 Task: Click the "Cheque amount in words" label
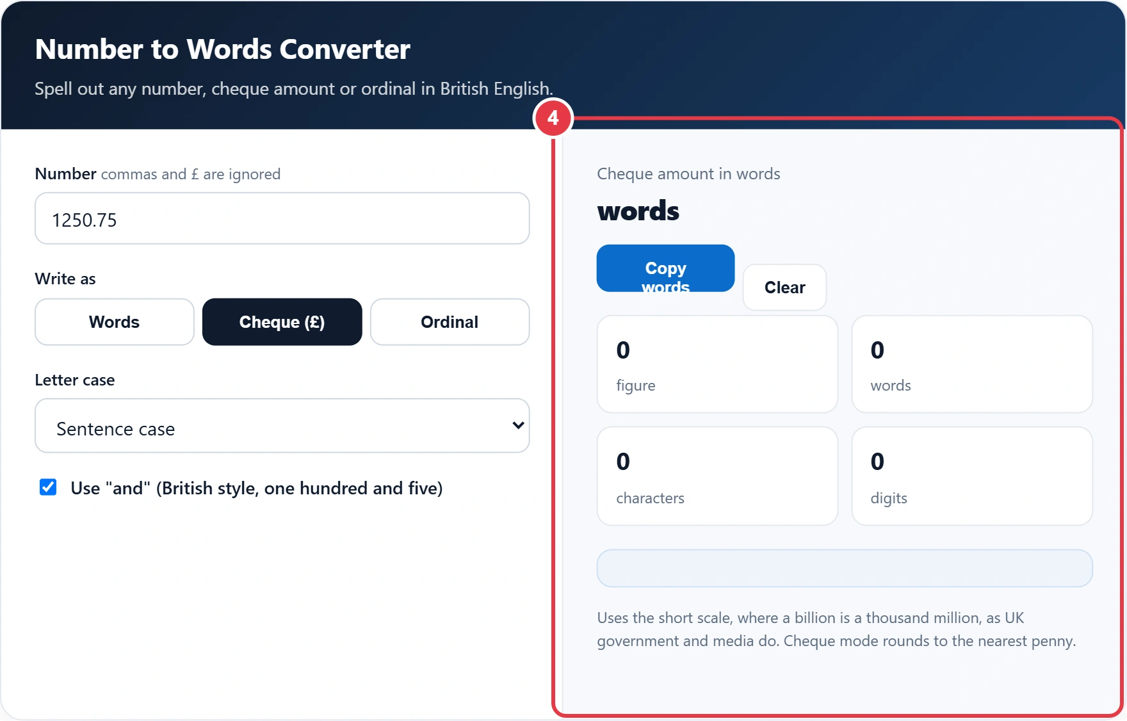688,174
